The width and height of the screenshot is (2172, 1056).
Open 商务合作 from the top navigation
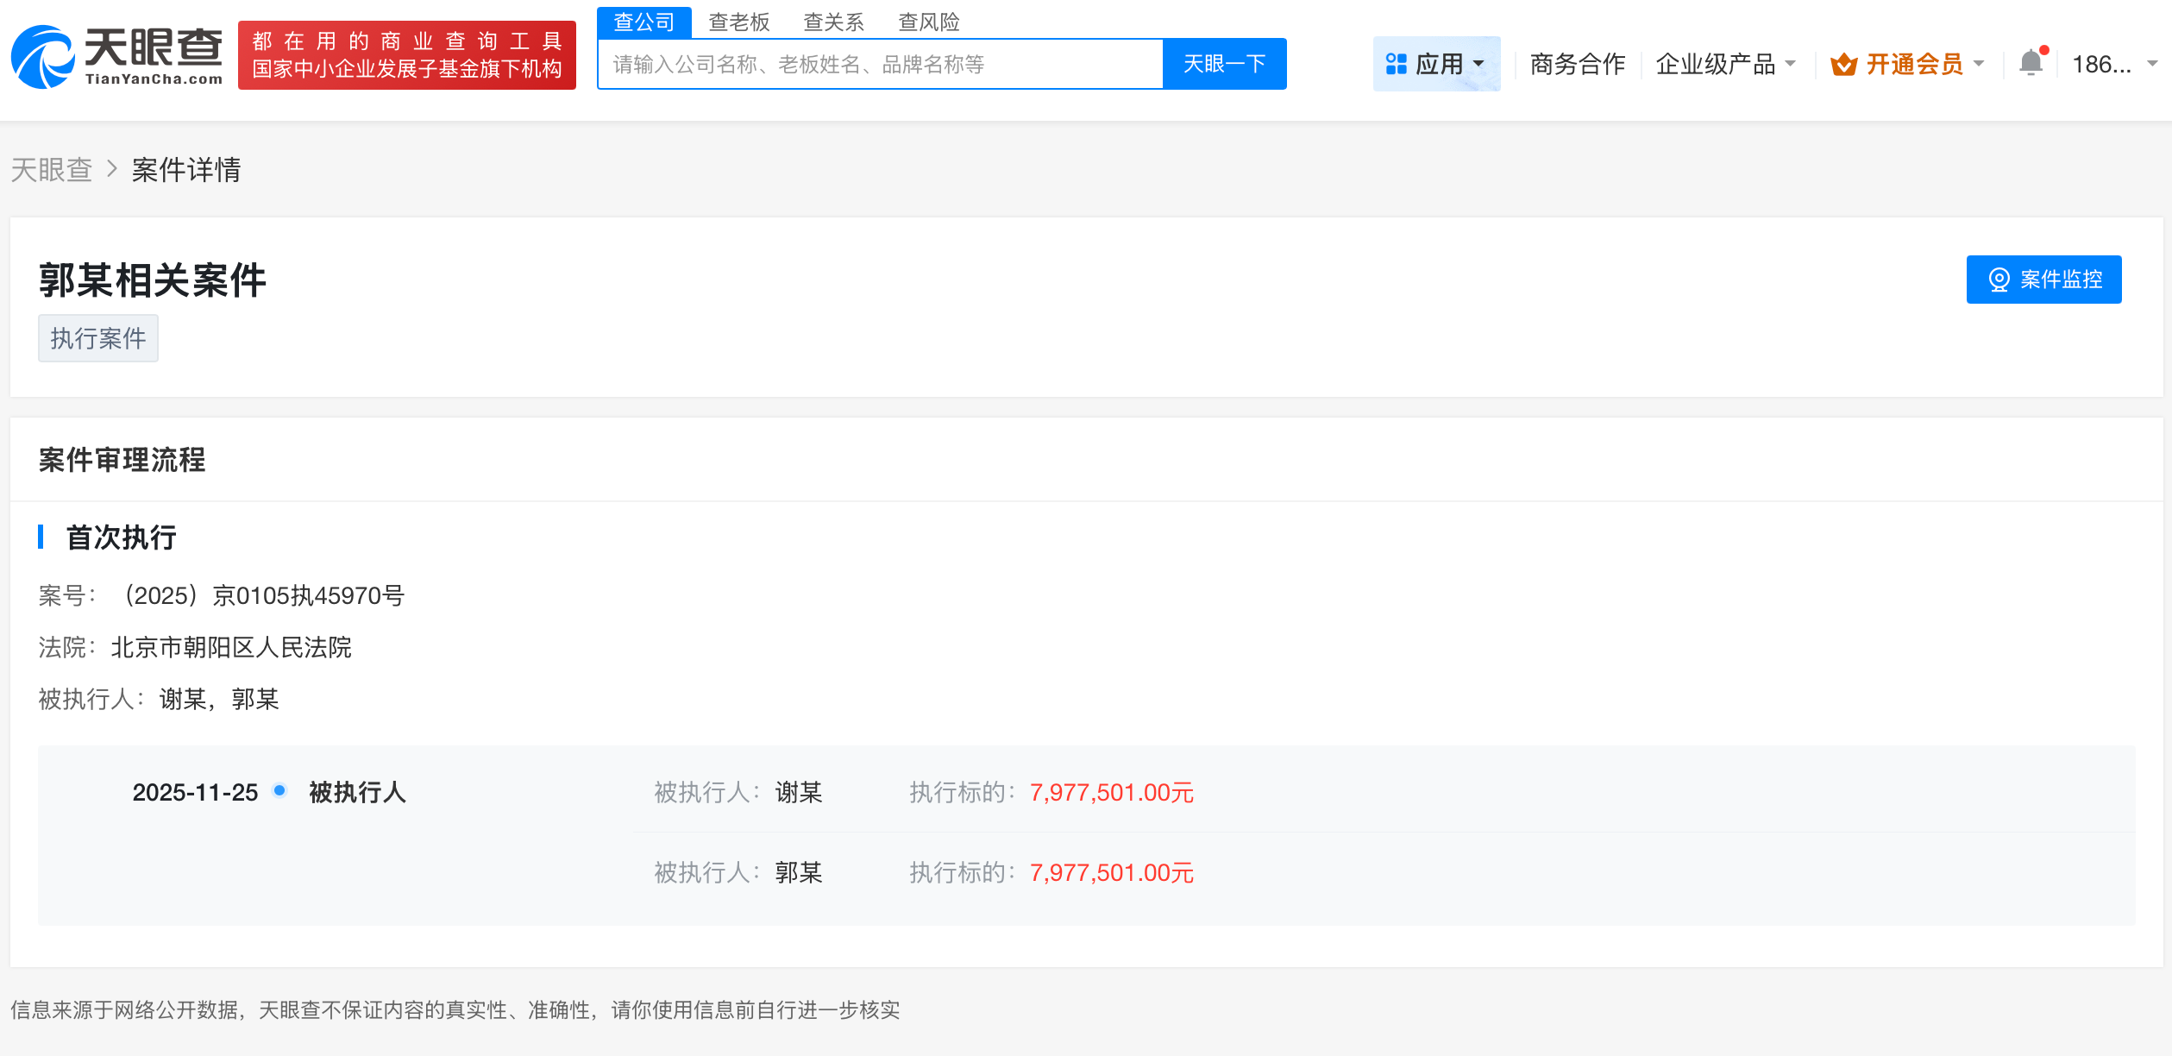(1576, 63)
